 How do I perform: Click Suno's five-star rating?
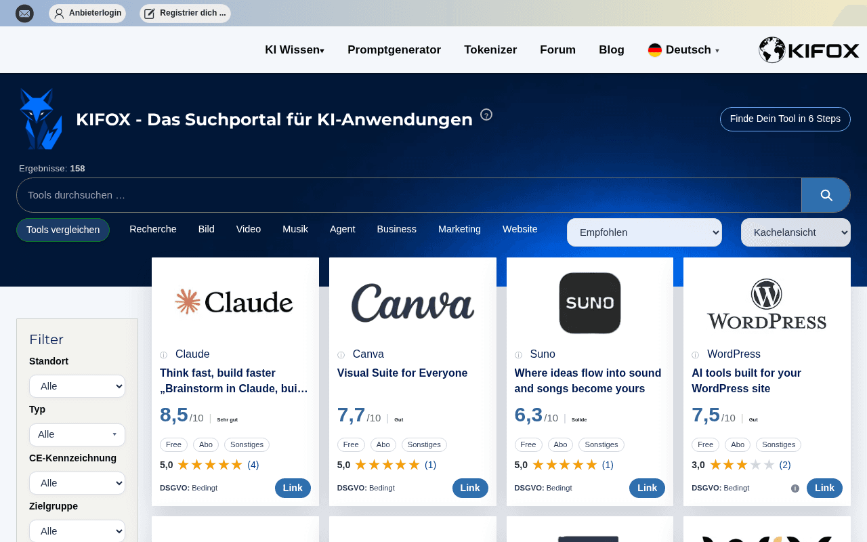tap(565, 465)
